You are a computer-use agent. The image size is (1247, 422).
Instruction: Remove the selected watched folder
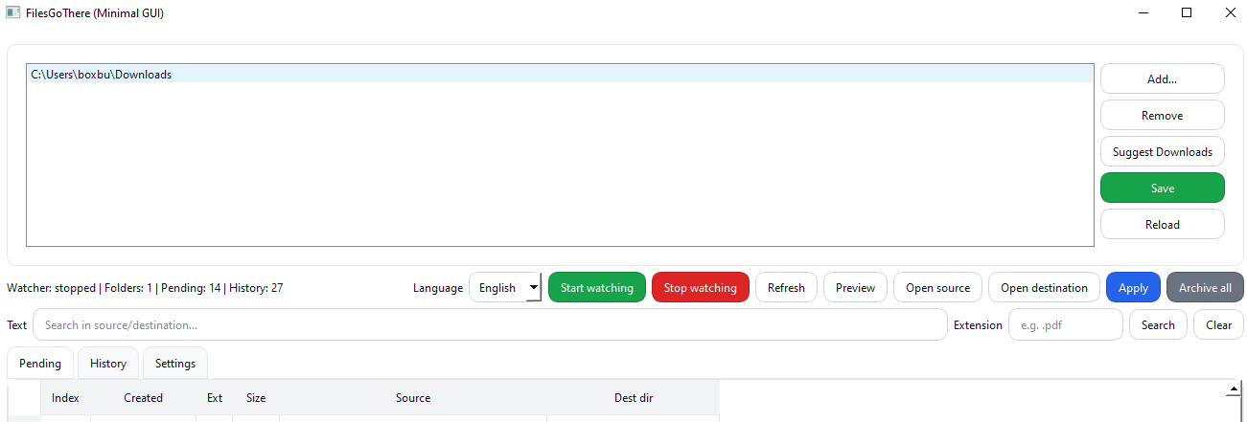point(1162,115)
